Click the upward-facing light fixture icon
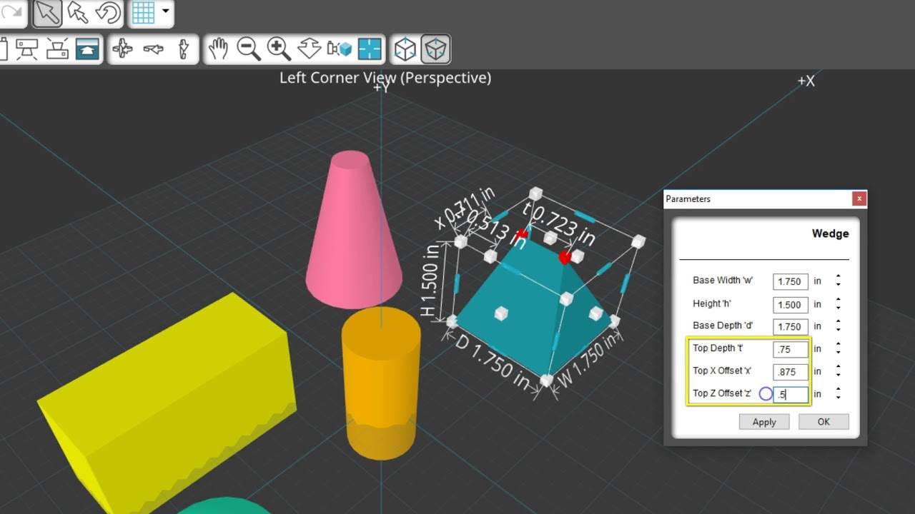 click(57, 49)
